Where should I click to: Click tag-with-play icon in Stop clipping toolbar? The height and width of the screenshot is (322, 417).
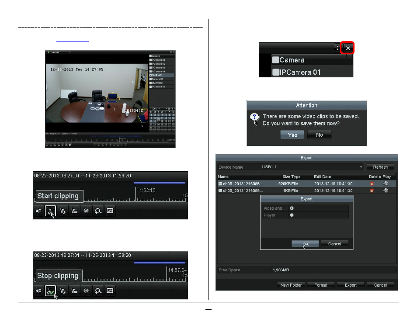coord(63,291)
